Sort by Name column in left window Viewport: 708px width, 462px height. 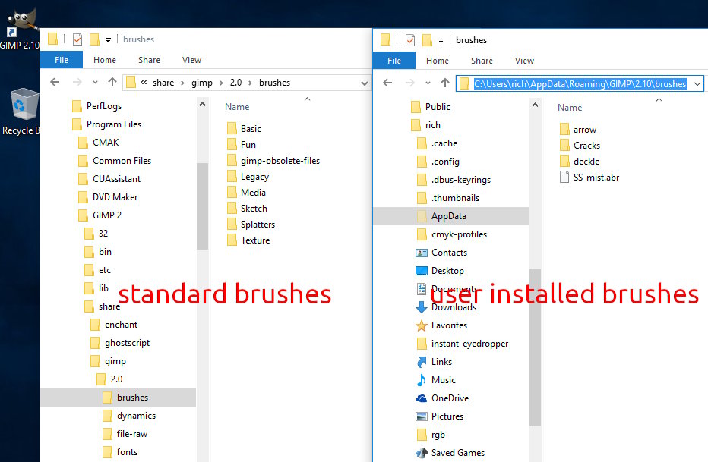pos(237,107)
